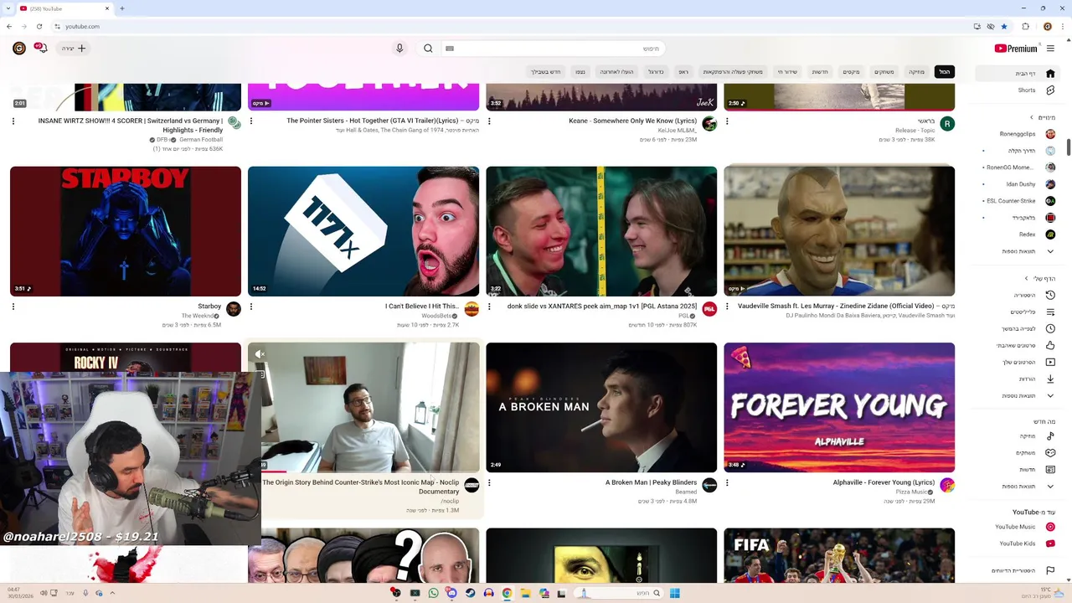This screenshot has height=603, width=1072.
Task: Open the PGL channel avatar
Action: (709, 309)
